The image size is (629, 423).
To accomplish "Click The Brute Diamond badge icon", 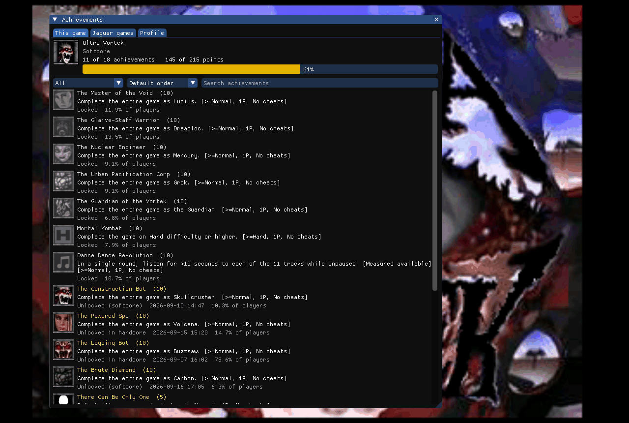I will [63, 377].
